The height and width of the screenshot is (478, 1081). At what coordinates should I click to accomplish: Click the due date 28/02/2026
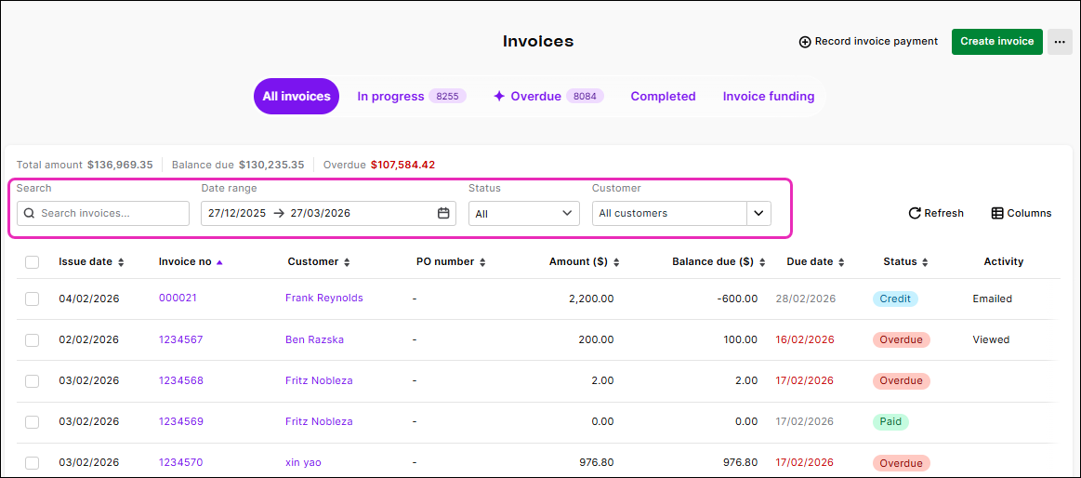(x=805, y=299)
